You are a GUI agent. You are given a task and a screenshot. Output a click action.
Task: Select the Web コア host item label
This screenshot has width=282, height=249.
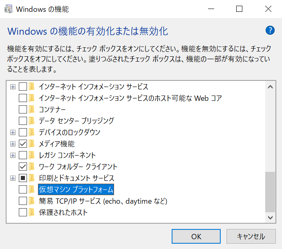point(130,98)
